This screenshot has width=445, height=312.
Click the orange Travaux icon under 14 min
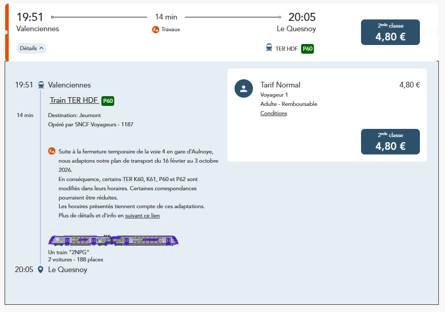click(x=156, y=30)
